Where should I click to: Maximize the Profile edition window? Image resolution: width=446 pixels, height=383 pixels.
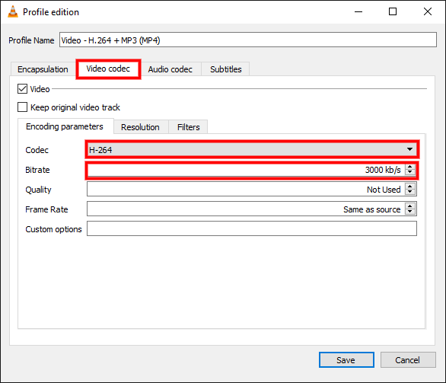click(x=393, y=11)
